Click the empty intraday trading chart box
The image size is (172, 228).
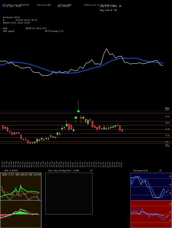(69, 193)
